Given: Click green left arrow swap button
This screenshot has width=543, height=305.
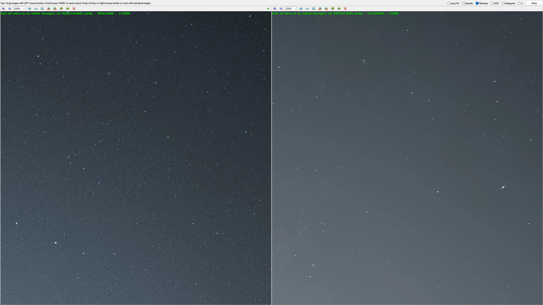Looking at the screenshot, I should (x=268, y=9).
